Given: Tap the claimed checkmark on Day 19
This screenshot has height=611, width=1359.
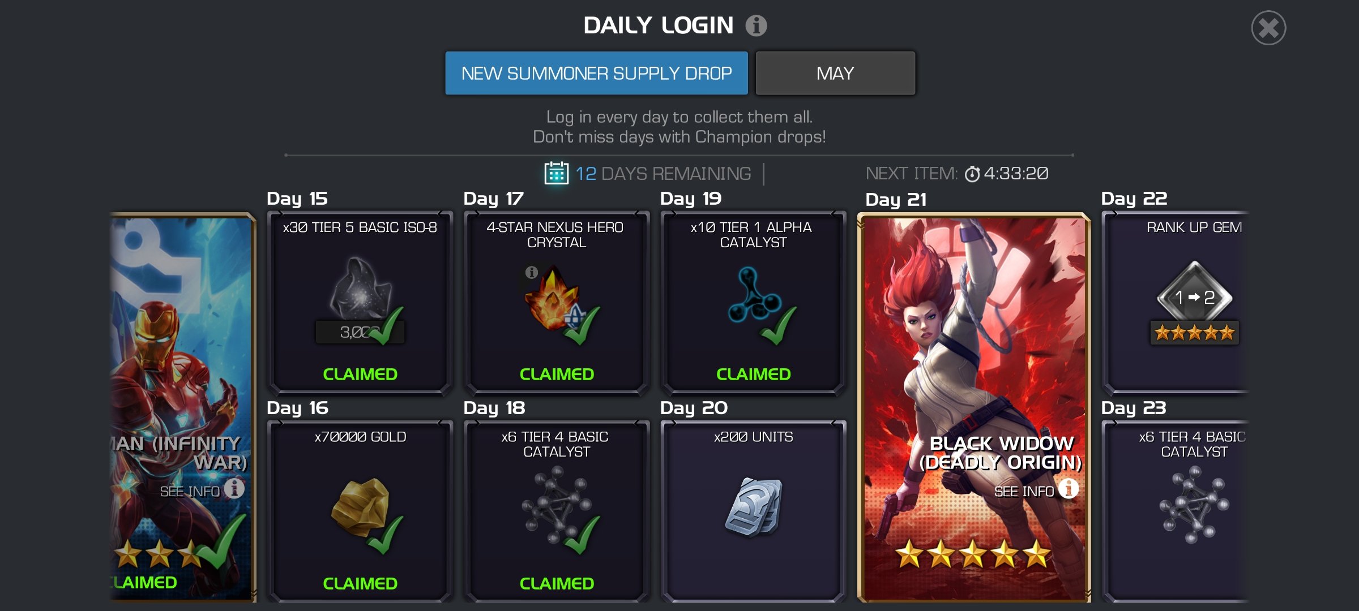Looking at the screenshot, I should [779, 325].
